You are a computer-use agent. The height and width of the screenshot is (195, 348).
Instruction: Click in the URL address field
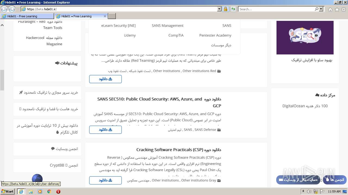122,9
